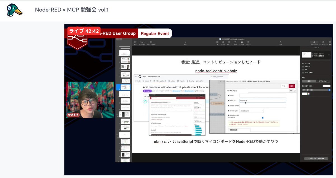Select the Projects tab in the GitHub screenshot
The image size is (336, 178).
[181, 81]
